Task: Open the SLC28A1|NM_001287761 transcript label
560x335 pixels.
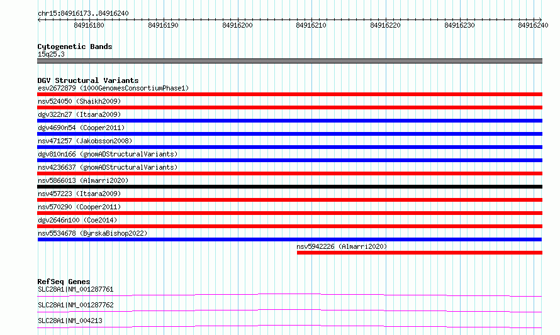Action: 76,289
